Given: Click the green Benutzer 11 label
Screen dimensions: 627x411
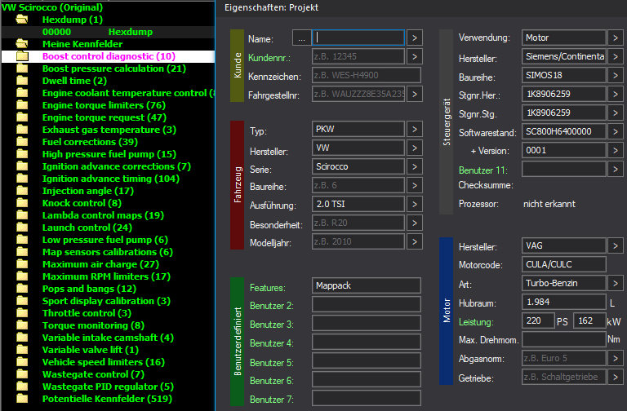Looking at the screenshot, I should [483, 170].
